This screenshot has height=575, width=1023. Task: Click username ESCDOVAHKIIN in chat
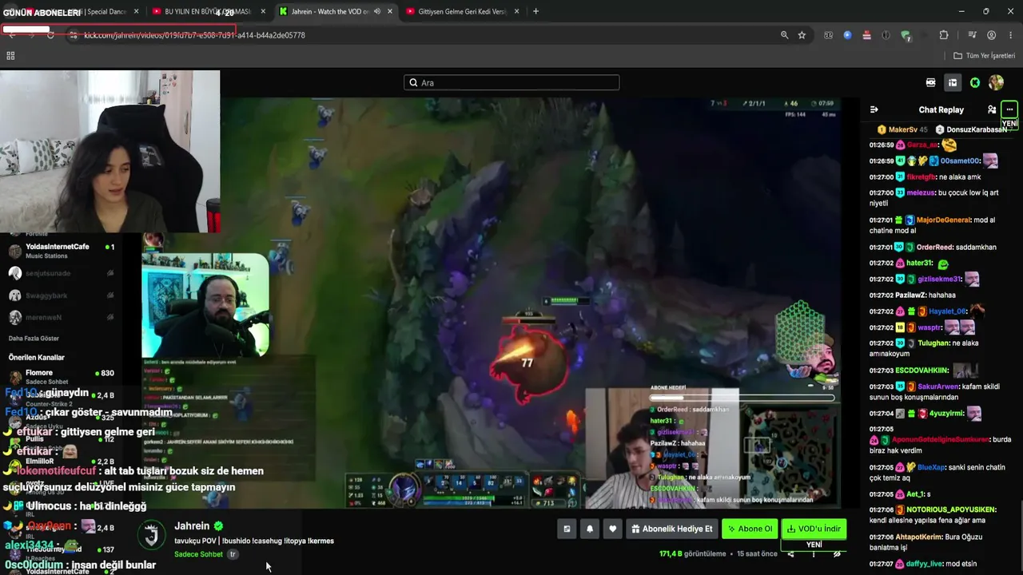coord(921,371)
